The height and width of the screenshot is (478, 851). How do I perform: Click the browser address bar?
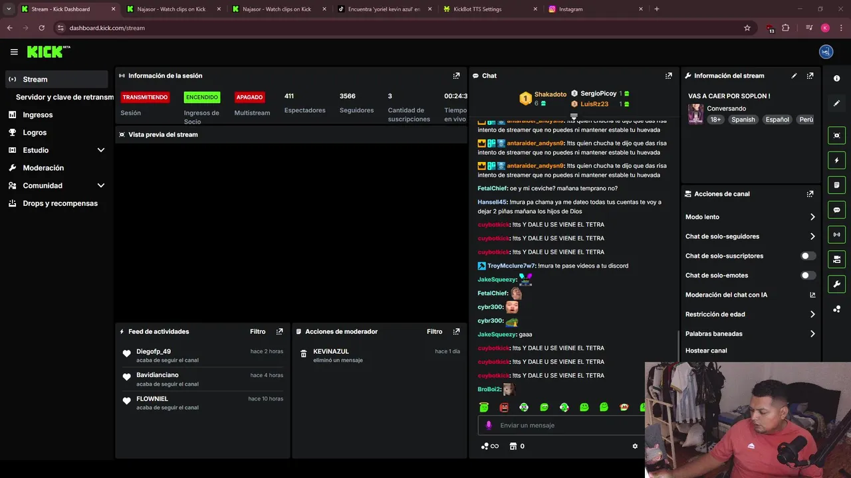(x=399, y=28)
